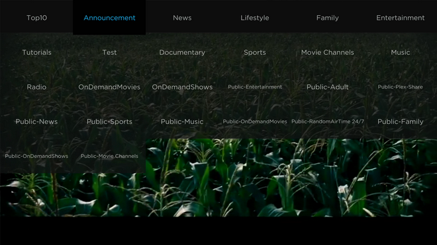The image size is (437, 245).
Task: Go to the News category
Action: tap(182, 18)
